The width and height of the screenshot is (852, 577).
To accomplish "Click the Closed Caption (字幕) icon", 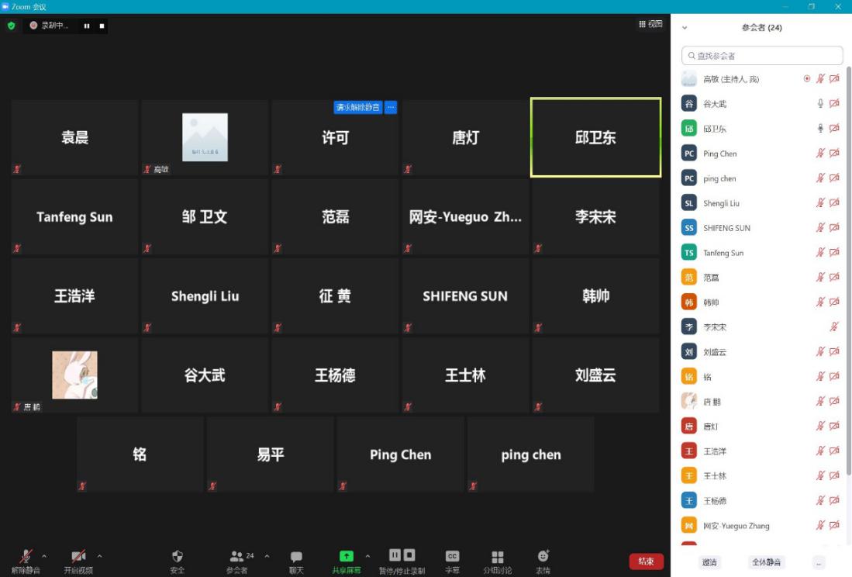I will point(452,556).
